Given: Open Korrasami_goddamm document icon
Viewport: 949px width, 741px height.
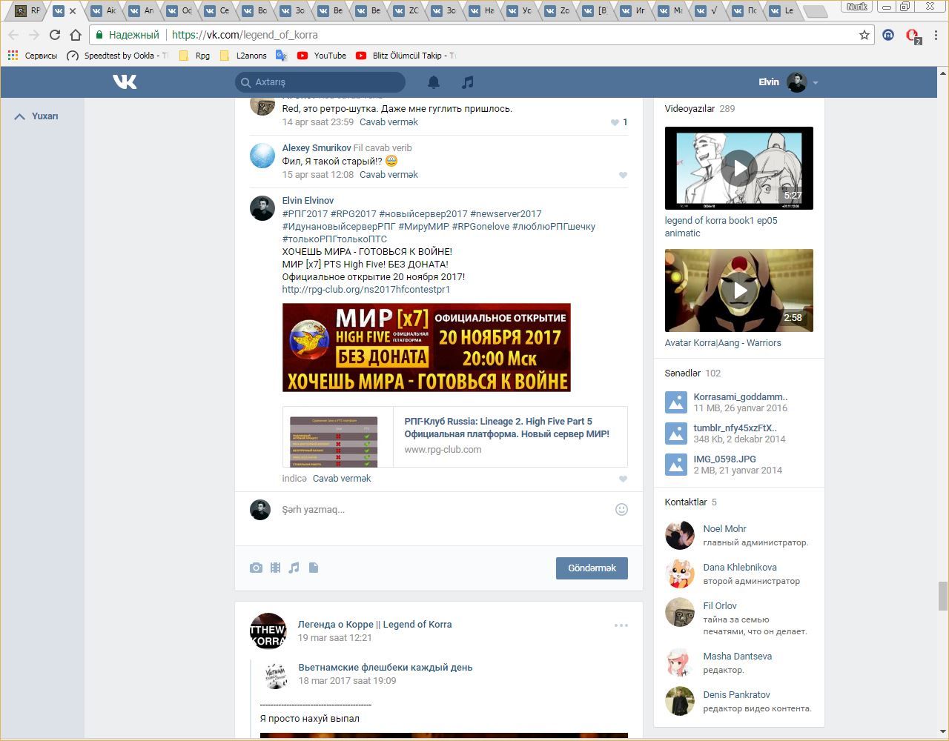Looking at the screenshot, I should click(x=676, y=402).
